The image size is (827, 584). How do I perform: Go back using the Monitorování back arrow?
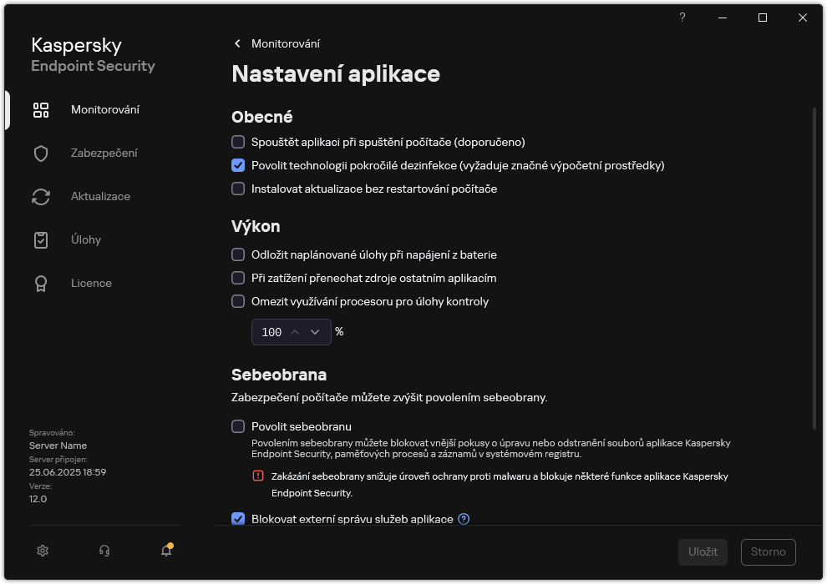237,43
